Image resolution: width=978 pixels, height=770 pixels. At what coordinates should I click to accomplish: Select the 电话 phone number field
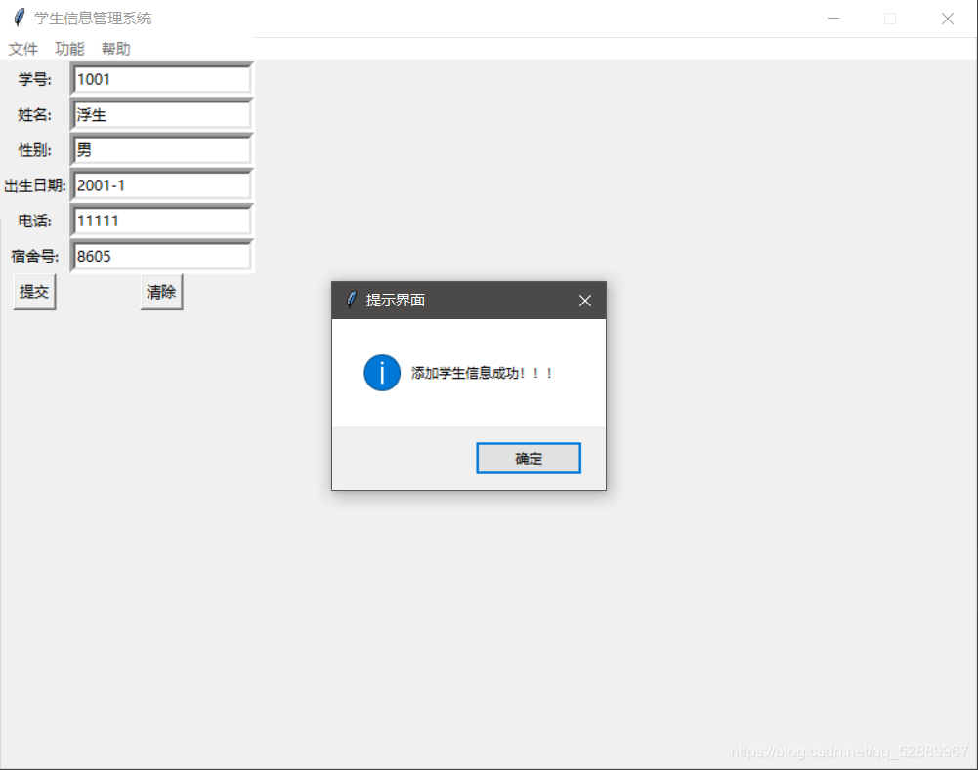pyautogui.click(x=160, y=220)
